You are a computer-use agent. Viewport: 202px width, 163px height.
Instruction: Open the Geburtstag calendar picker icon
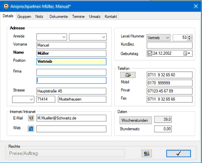tap(187, 53)
